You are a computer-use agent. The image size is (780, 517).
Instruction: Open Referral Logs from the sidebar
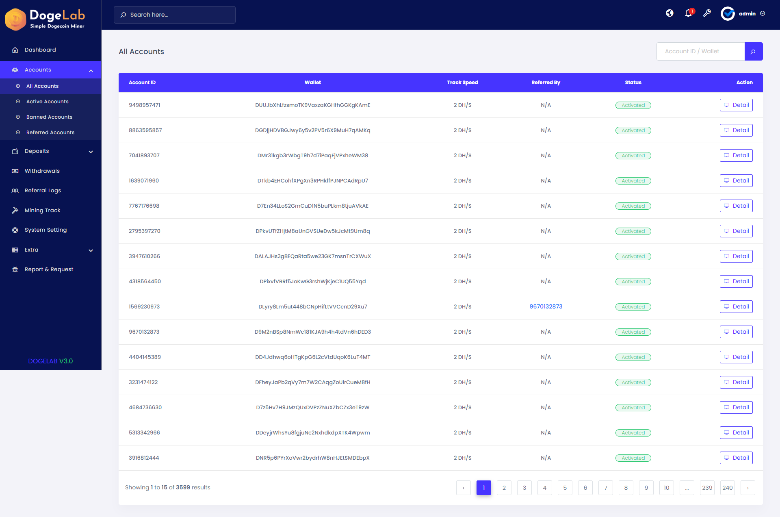coord(42,190)
